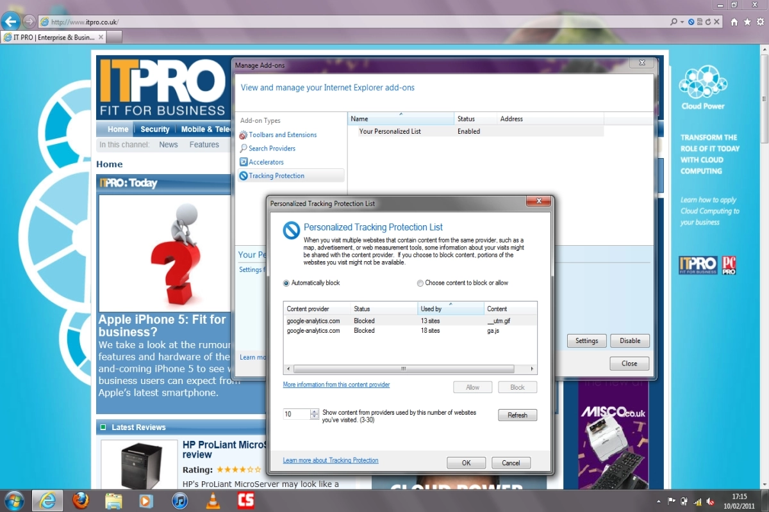Click the Refresh button in tracking dialog
The width and height of the screenshot is (769, 512).
(517, 415)
